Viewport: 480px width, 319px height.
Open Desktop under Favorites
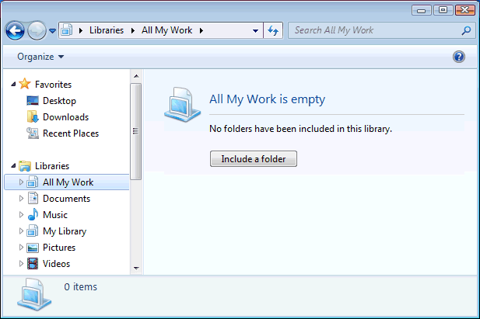click(59, 101)
